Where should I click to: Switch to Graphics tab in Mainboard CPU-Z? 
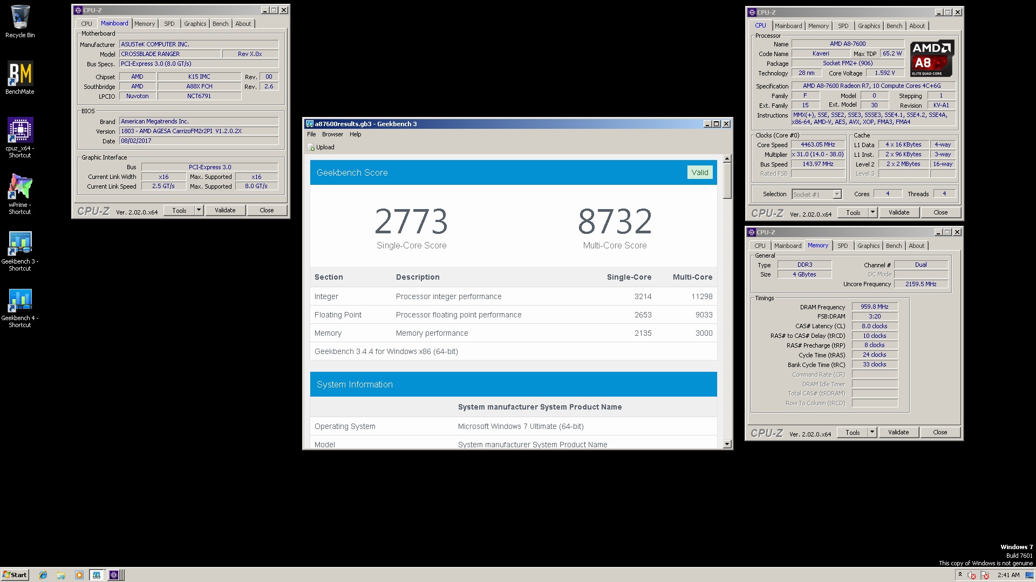pyautogui.click(x=195, y=24)
